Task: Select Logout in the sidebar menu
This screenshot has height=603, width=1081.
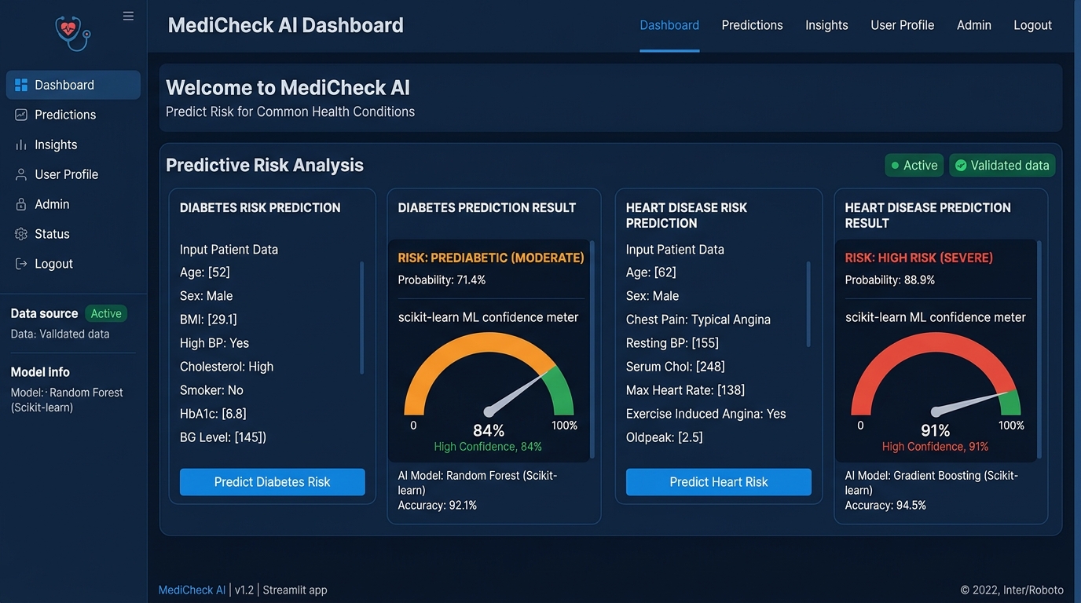Action: tap(73, 264)
